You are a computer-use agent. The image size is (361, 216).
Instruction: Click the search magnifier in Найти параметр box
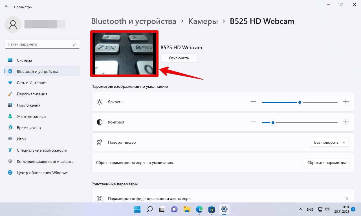point(75,44)
